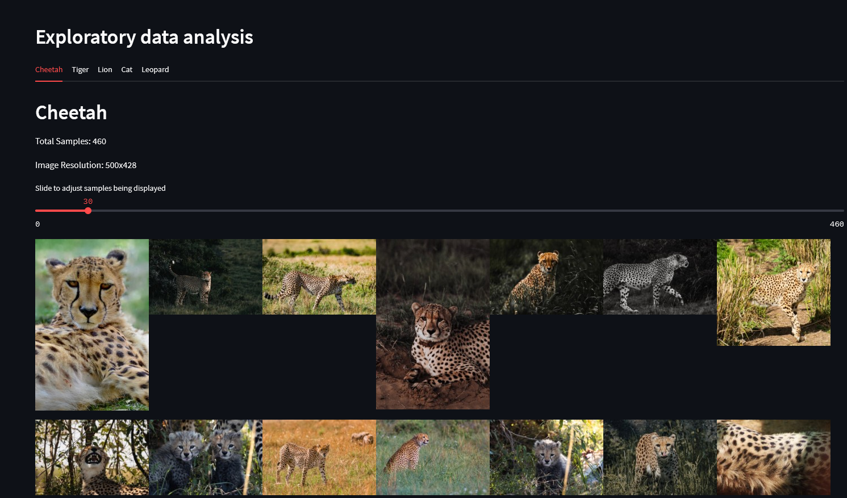The image size is (847, 498).
Task: Click the single cheetah cub photo
Action: tap(546, 457)
